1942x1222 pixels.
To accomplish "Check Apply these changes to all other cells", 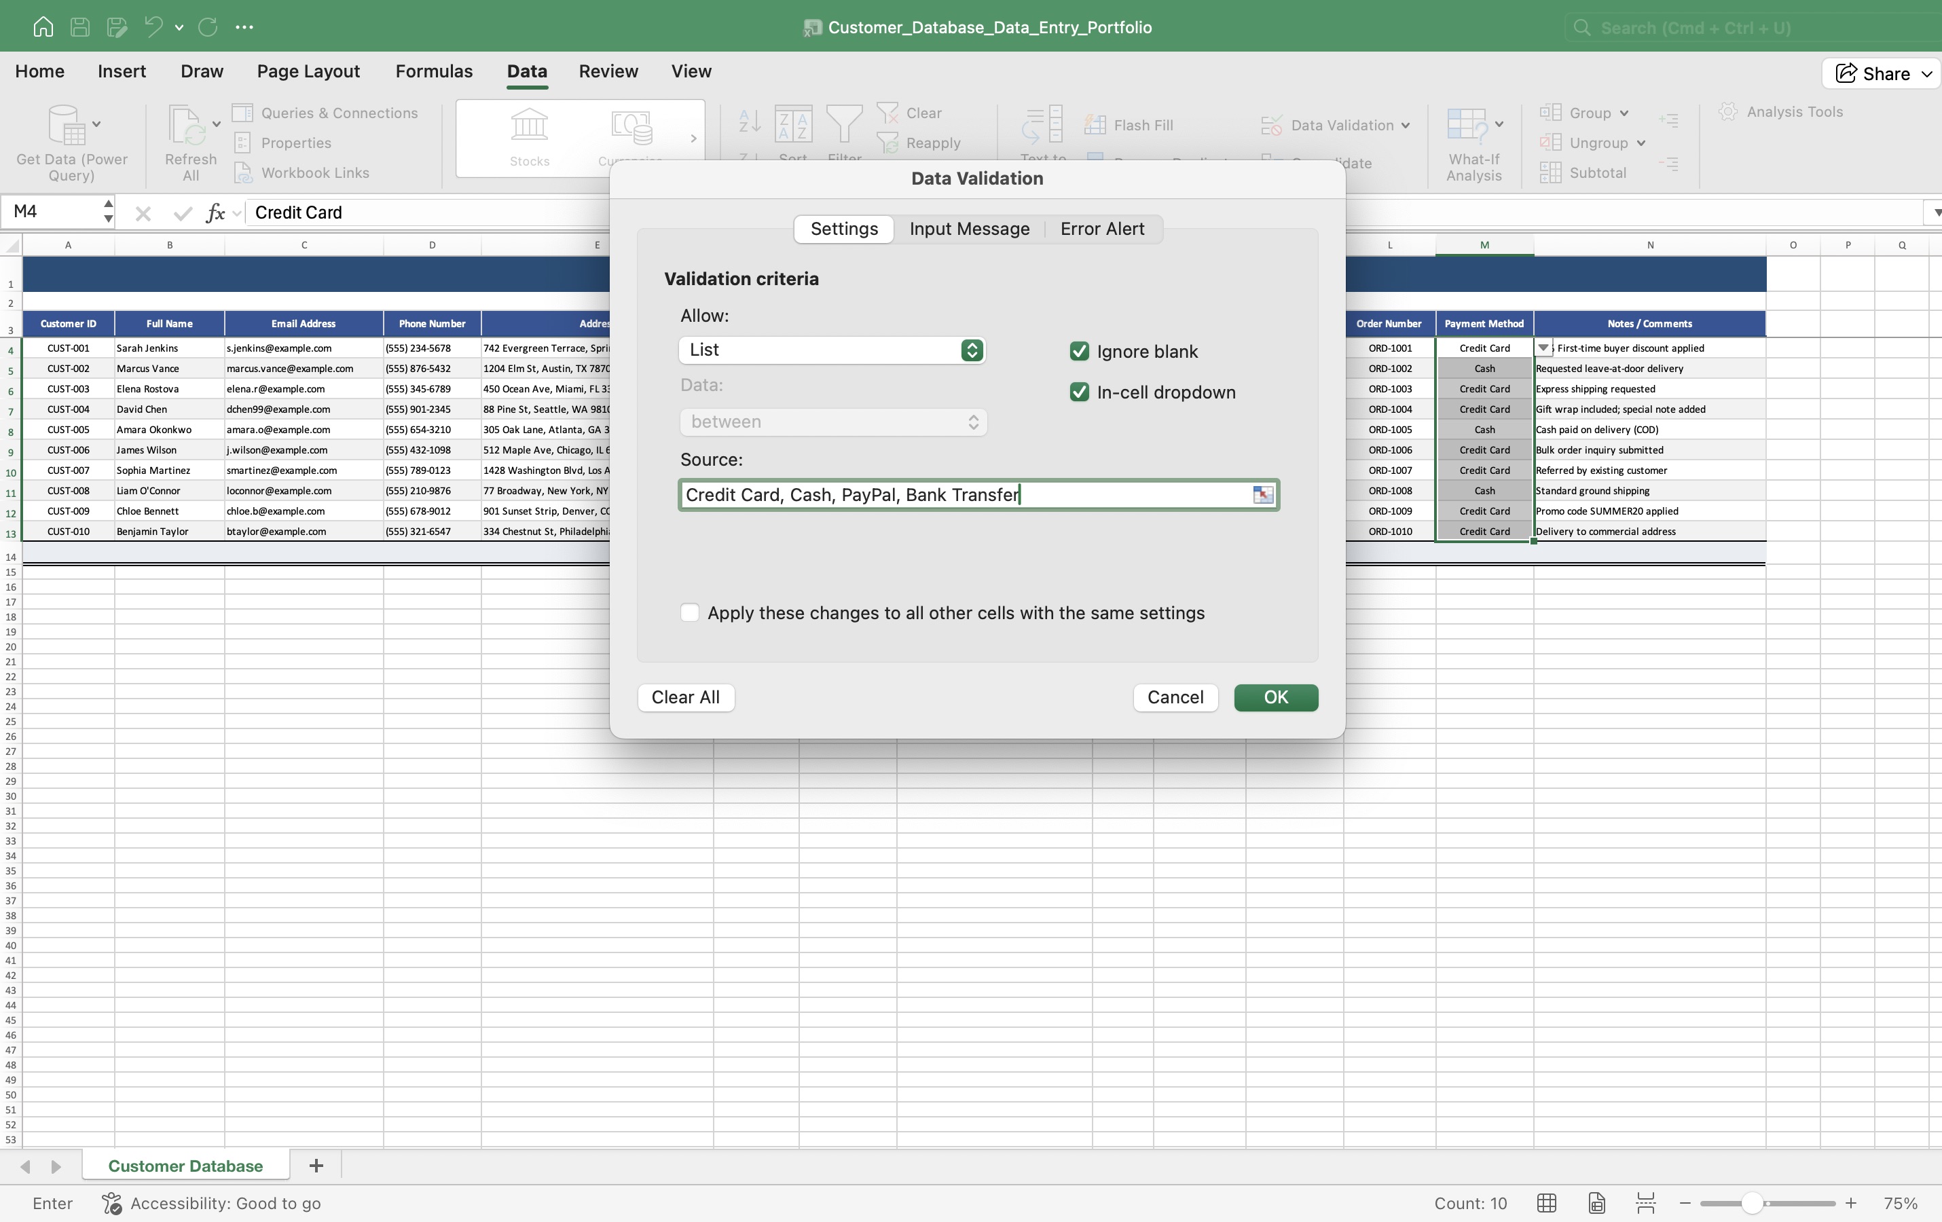I will [689, 612].
